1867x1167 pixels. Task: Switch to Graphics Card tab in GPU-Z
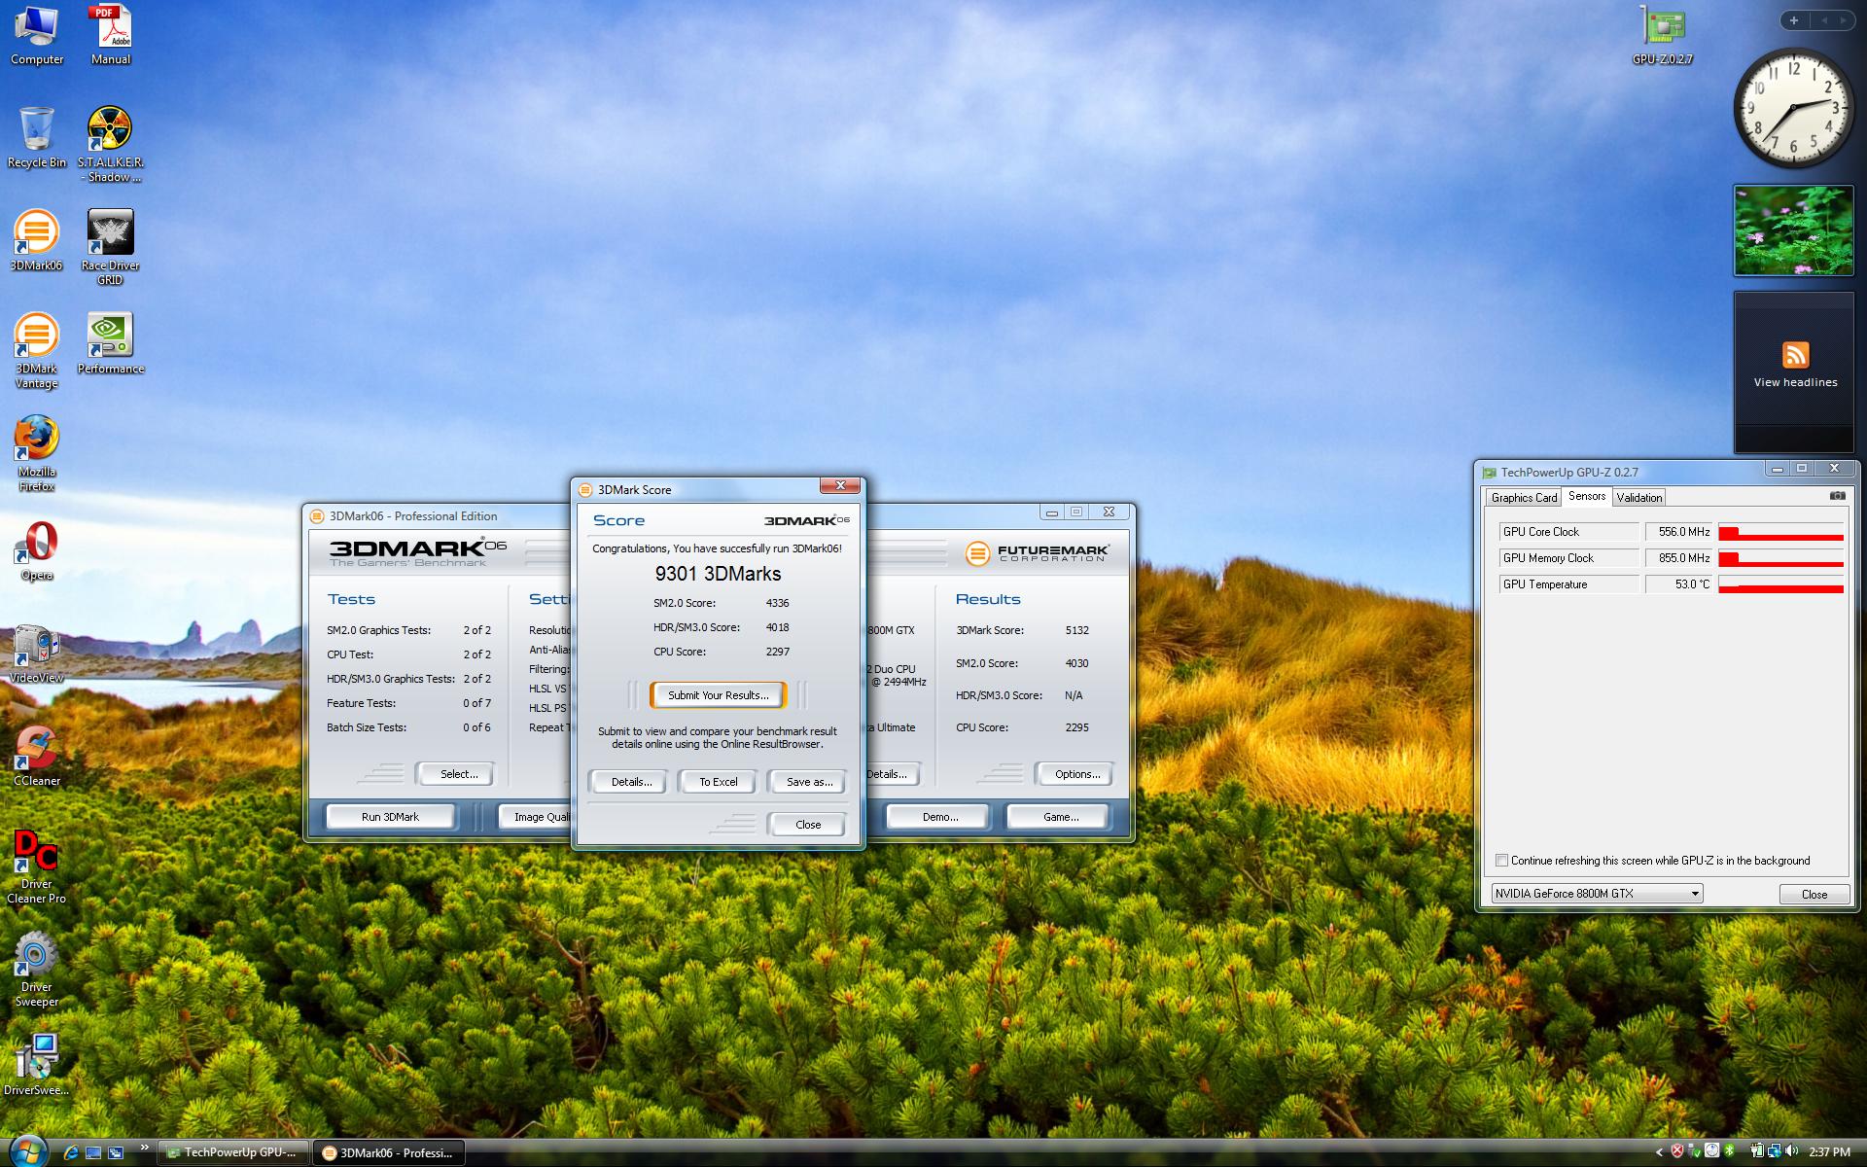point(1524,497)
